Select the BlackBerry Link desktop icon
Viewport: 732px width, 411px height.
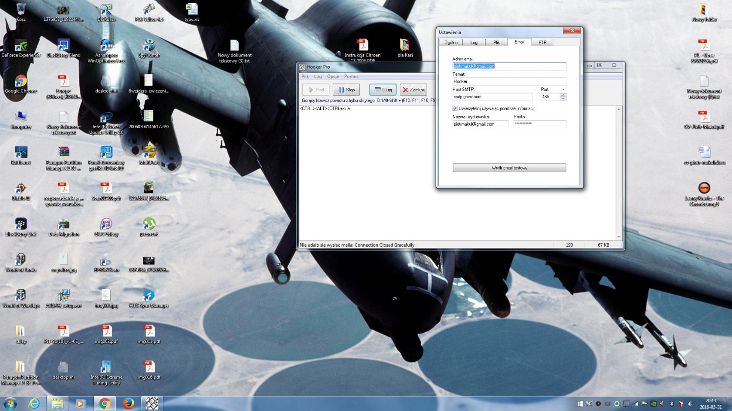point(20,227)
